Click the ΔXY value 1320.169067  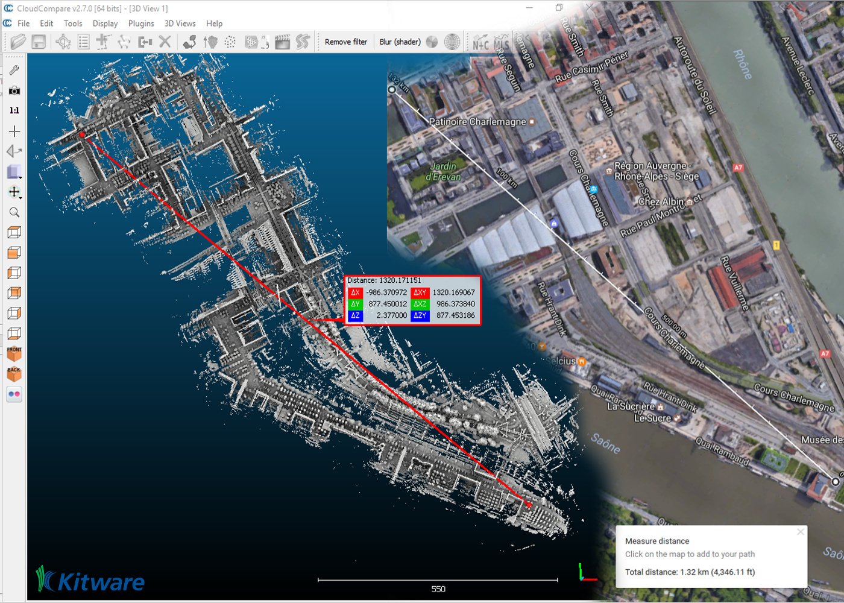pyautogui.click(x=454, y=292)
